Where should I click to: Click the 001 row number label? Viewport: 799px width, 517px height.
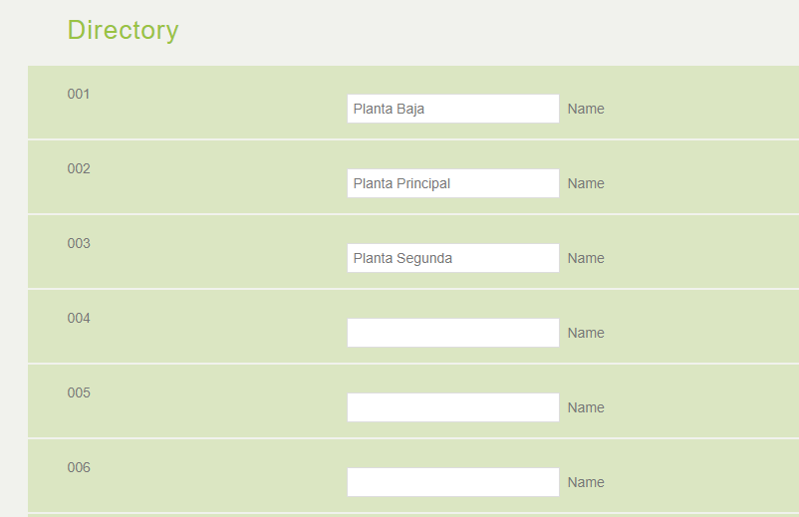coord(79,95)
